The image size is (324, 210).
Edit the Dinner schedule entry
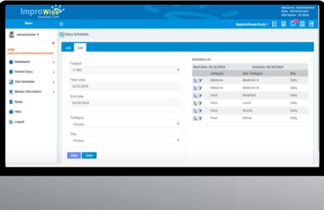pyautogui.click(x=200, y=118)
